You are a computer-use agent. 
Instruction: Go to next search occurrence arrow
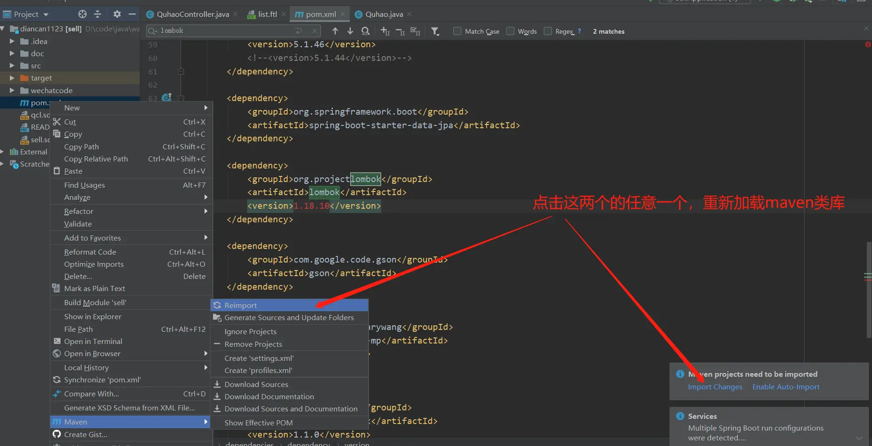(350, 31)
